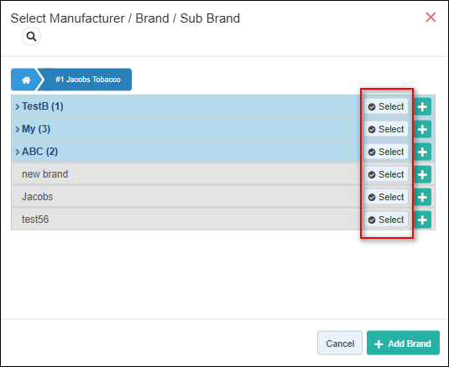Screen dimensions: 449x367
Task: Go to home breadcrumb icon
Action: [26, 80]
